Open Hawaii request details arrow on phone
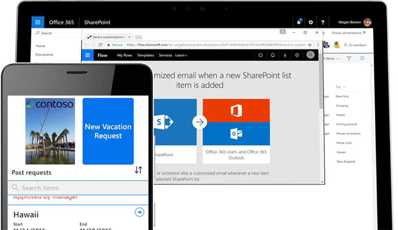This screenshot has width=398, height=230. pos(139,212)
